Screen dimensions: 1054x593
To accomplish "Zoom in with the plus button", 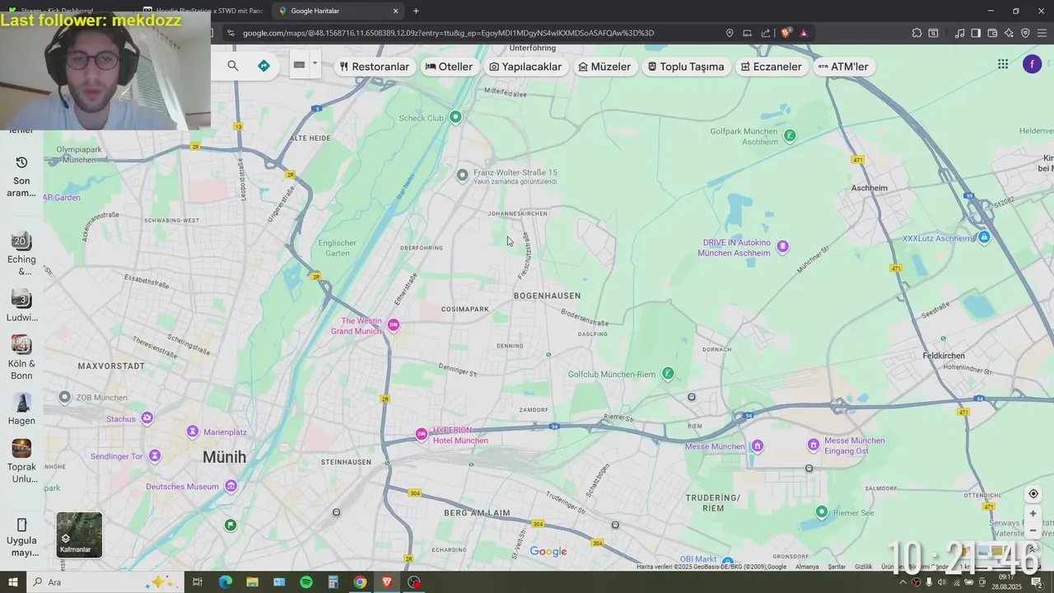I will click(1033, 513).
